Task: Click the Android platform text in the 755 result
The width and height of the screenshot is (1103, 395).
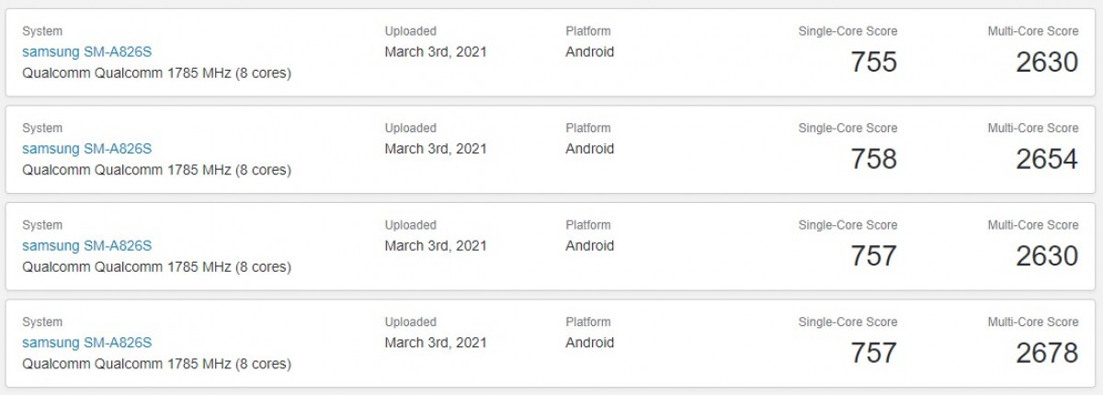Action: point(590,51)
